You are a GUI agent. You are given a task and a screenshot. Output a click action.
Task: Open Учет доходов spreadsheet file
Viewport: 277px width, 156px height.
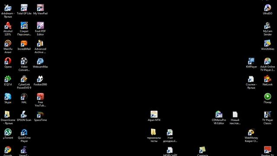(170, 132)
